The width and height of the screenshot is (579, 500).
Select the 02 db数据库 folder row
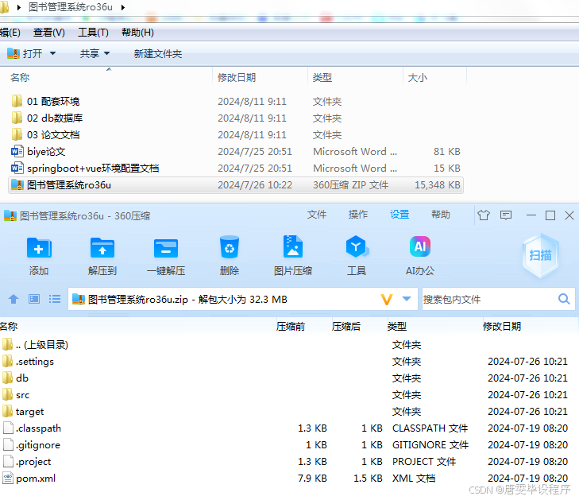point(236,118)
